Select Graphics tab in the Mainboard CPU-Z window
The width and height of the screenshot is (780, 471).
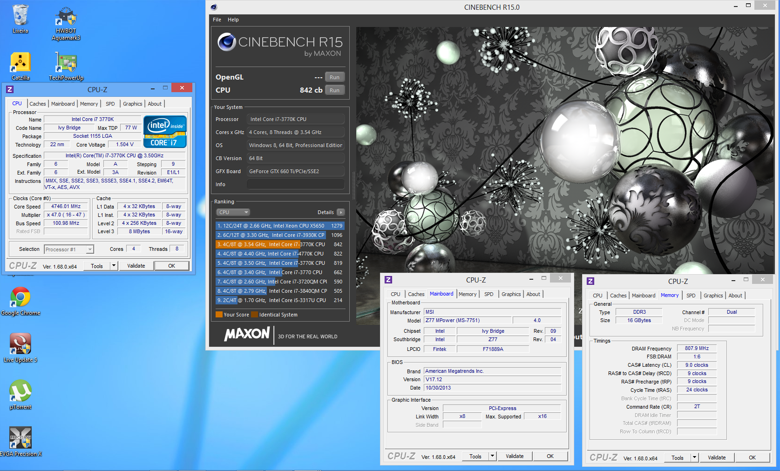[511, 294]
